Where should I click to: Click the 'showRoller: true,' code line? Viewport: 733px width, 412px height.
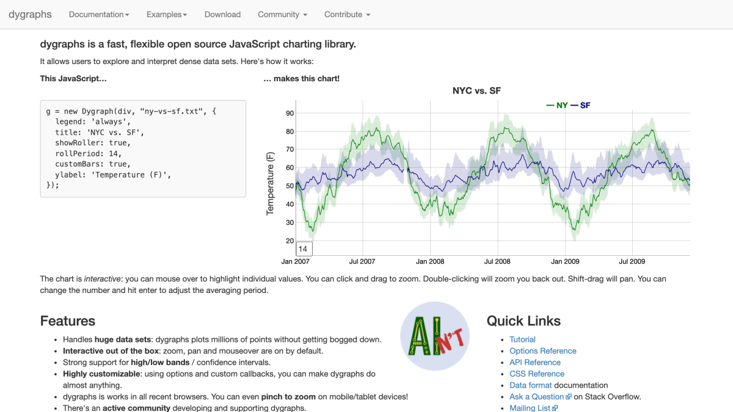tap(92, 143)
